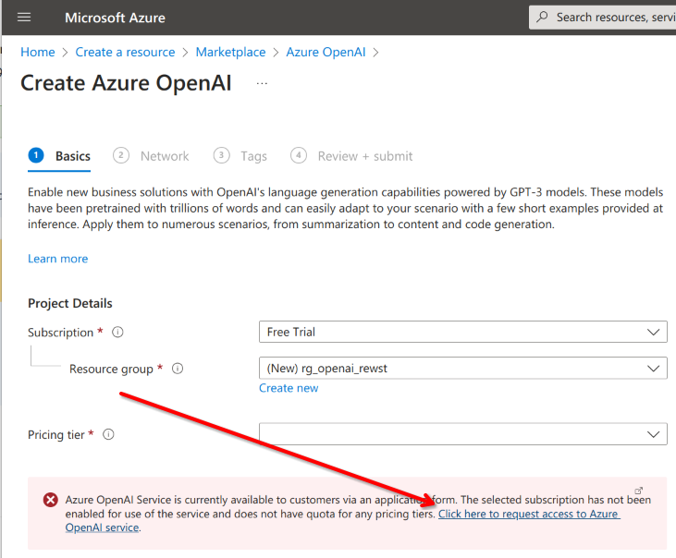676x558 pixels.
Task: Expand the Resource group dropdown
Action: coord(462,369)
